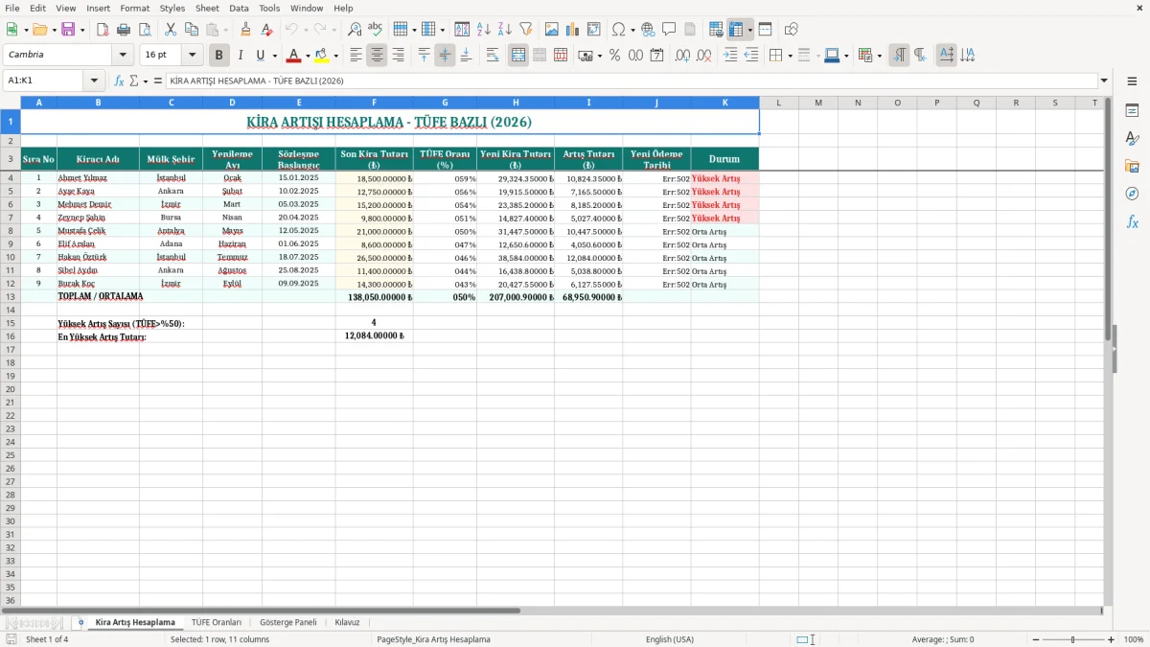
Task: Click the Add Decimal Place icon
Action: 683,56
